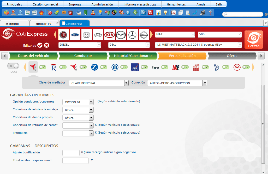Click the Cotizar button
This screenshot has height=174, width=268.
[x=254, y=40]
